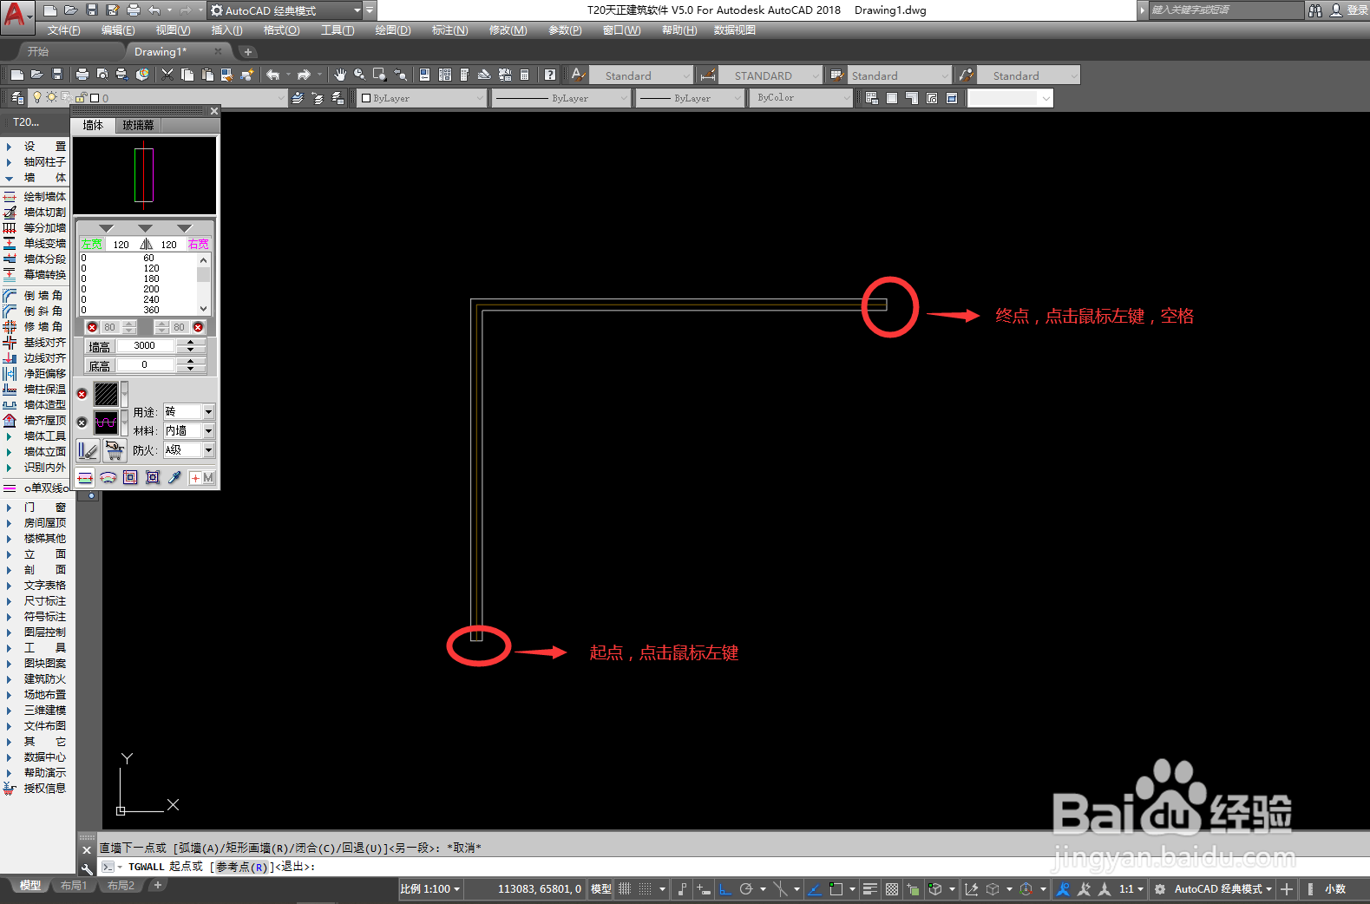Click the Zoom Window icon
The height and width of the screenshot is (904, 1370).
point(379,75)
